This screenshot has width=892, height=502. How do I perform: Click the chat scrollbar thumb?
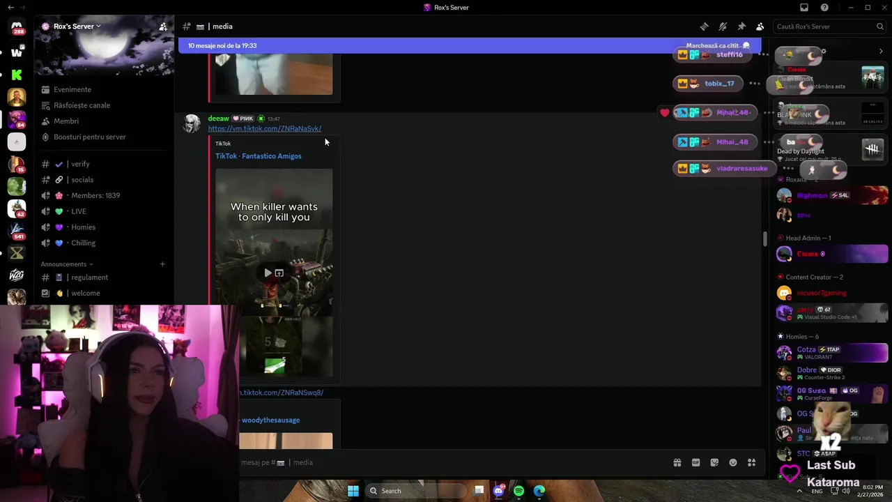[764, 239]
